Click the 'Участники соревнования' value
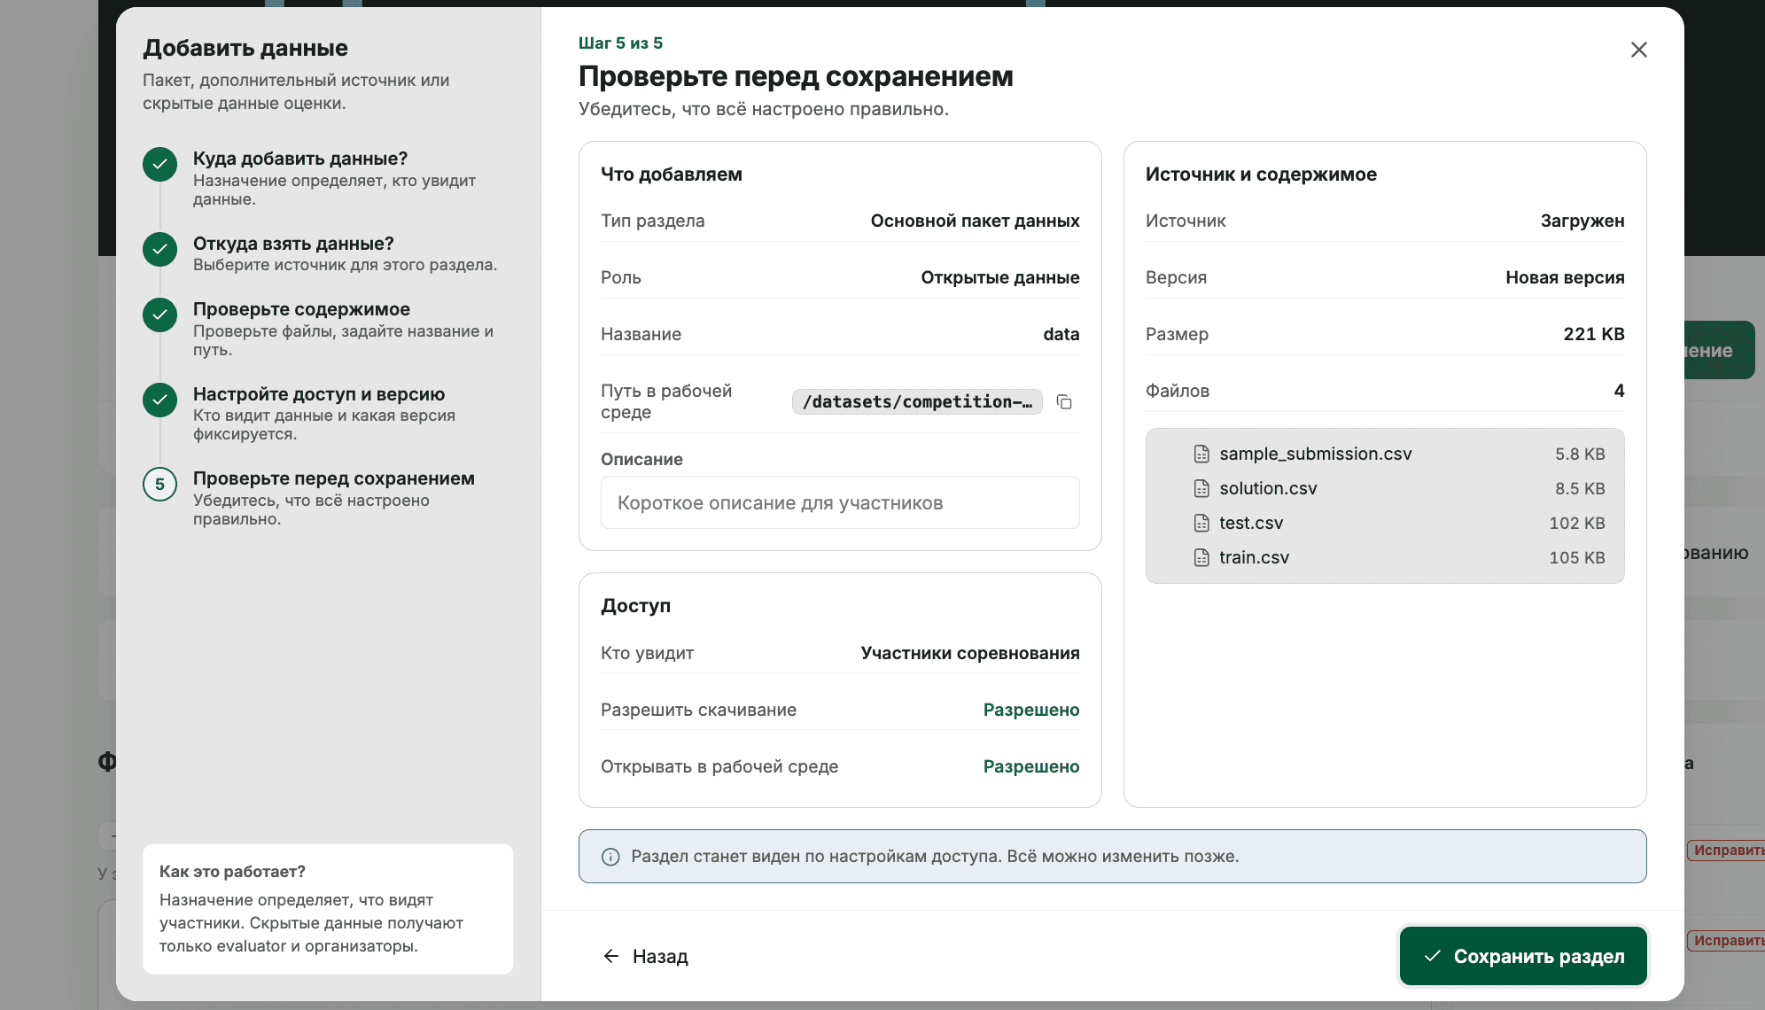 coord(970,653)
